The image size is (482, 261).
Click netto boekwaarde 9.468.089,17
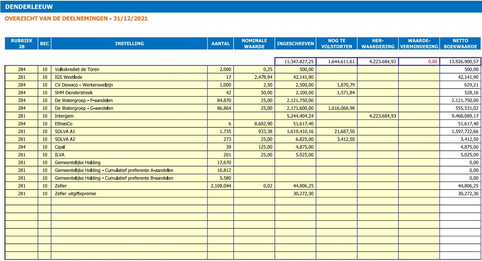point(460,116)
